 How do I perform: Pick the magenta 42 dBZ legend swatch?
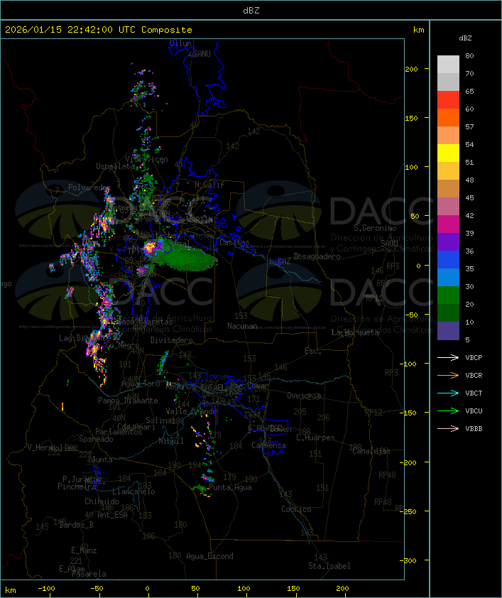click(x=448, y=224)
